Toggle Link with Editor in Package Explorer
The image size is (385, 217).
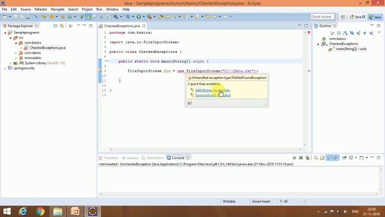(61, 26)
